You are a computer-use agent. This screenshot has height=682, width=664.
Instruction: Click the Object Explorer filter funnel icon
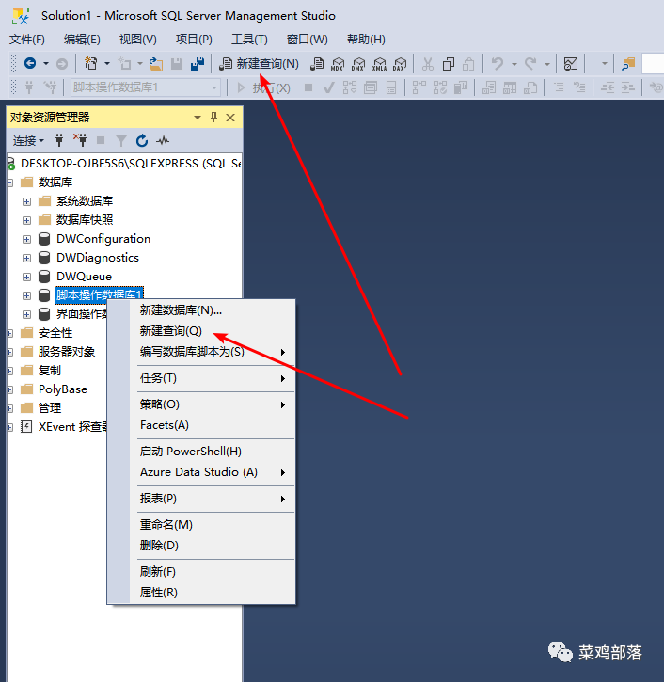pyautogui.click(x=121, y=141)
